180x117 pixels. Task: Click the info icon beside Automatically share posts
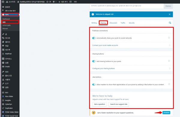[x=169, y=38]
